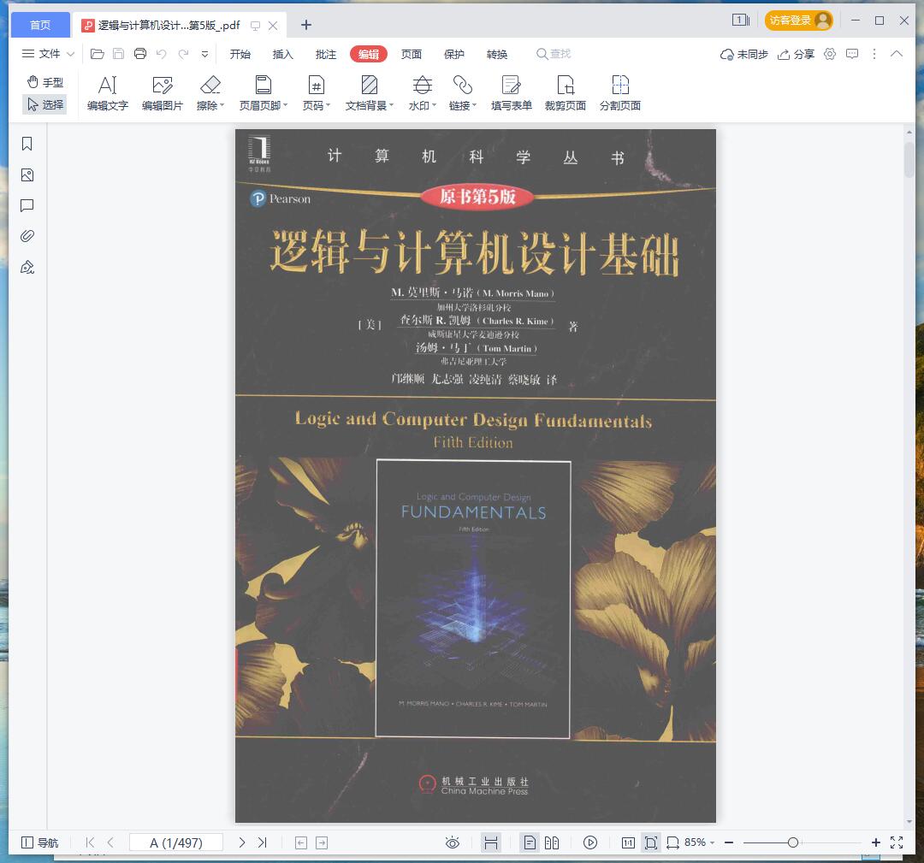
Task: Open the comments sidebar panel
Action: [x=27, y=205]
